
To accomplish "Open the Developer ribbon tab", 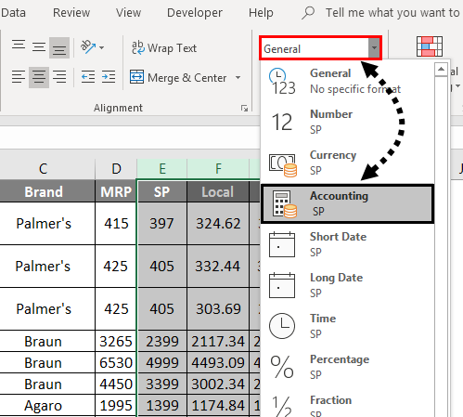I will (x=195, y=13).
